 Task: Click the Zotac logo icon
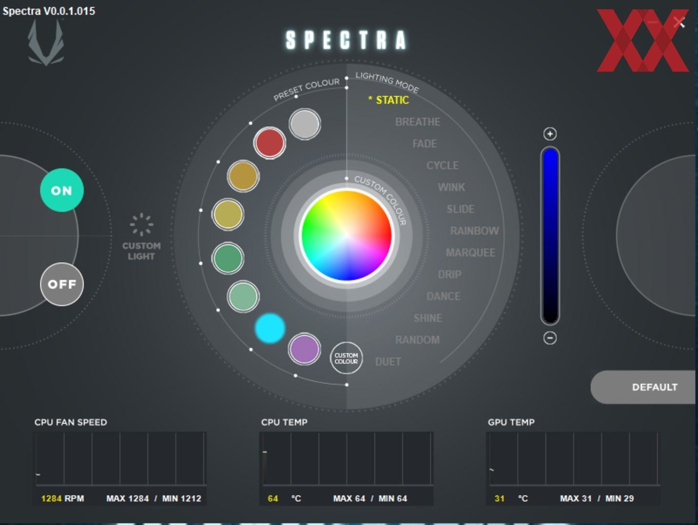pyautogui.click(x=46, y=42)
